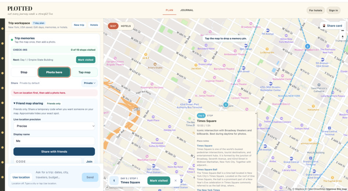Click the Hotels button in trip workspace
Screen dimensions: 348x191
(94, 25)
